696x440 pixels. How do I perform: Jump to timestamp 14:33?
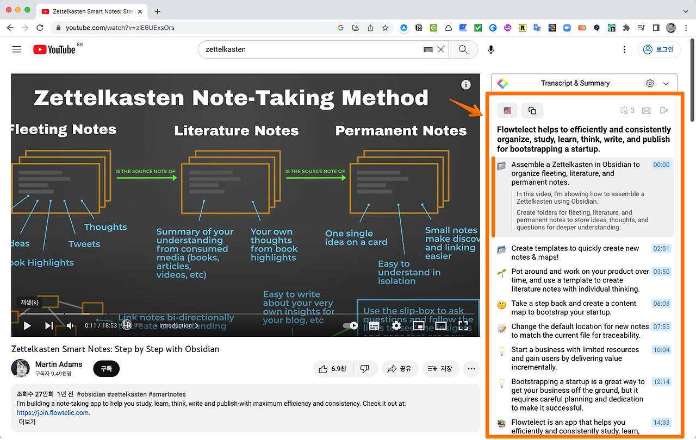coord(661,422)
